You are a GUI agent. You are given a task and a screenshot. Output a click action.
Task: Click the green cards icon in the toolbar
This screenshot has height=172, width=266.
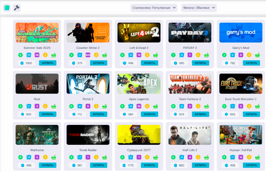click(7, 8)
